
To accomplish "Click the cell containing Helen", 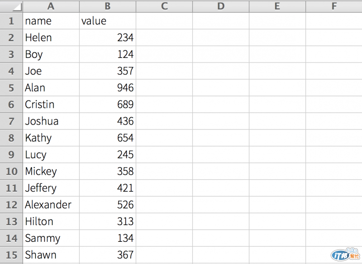I will pos(51,38).
